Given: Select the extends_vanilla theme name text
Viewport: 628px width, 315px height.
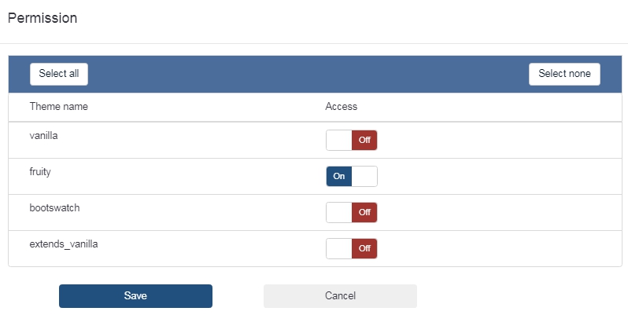Looking at the screenshot, I should (x=64, y=244).
